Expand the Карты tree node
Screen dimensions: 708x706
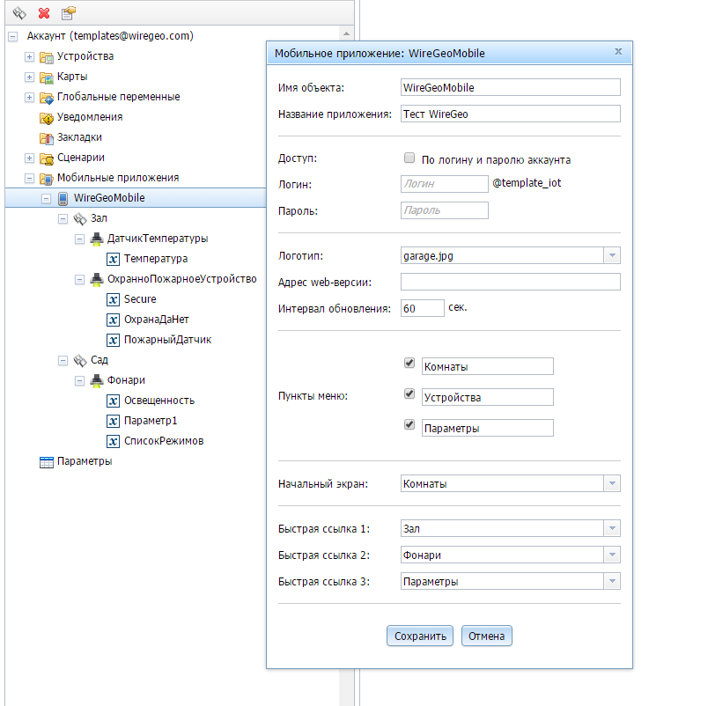(29, 77)
